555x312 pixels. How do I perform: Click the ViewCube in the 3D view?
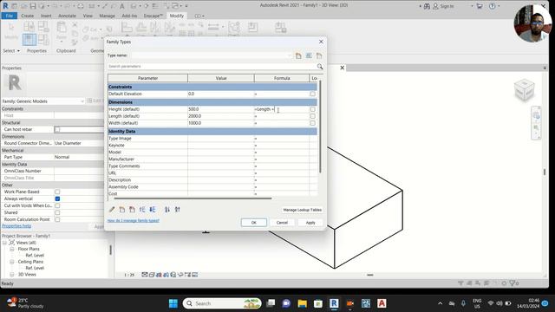[x=524, y=90]
